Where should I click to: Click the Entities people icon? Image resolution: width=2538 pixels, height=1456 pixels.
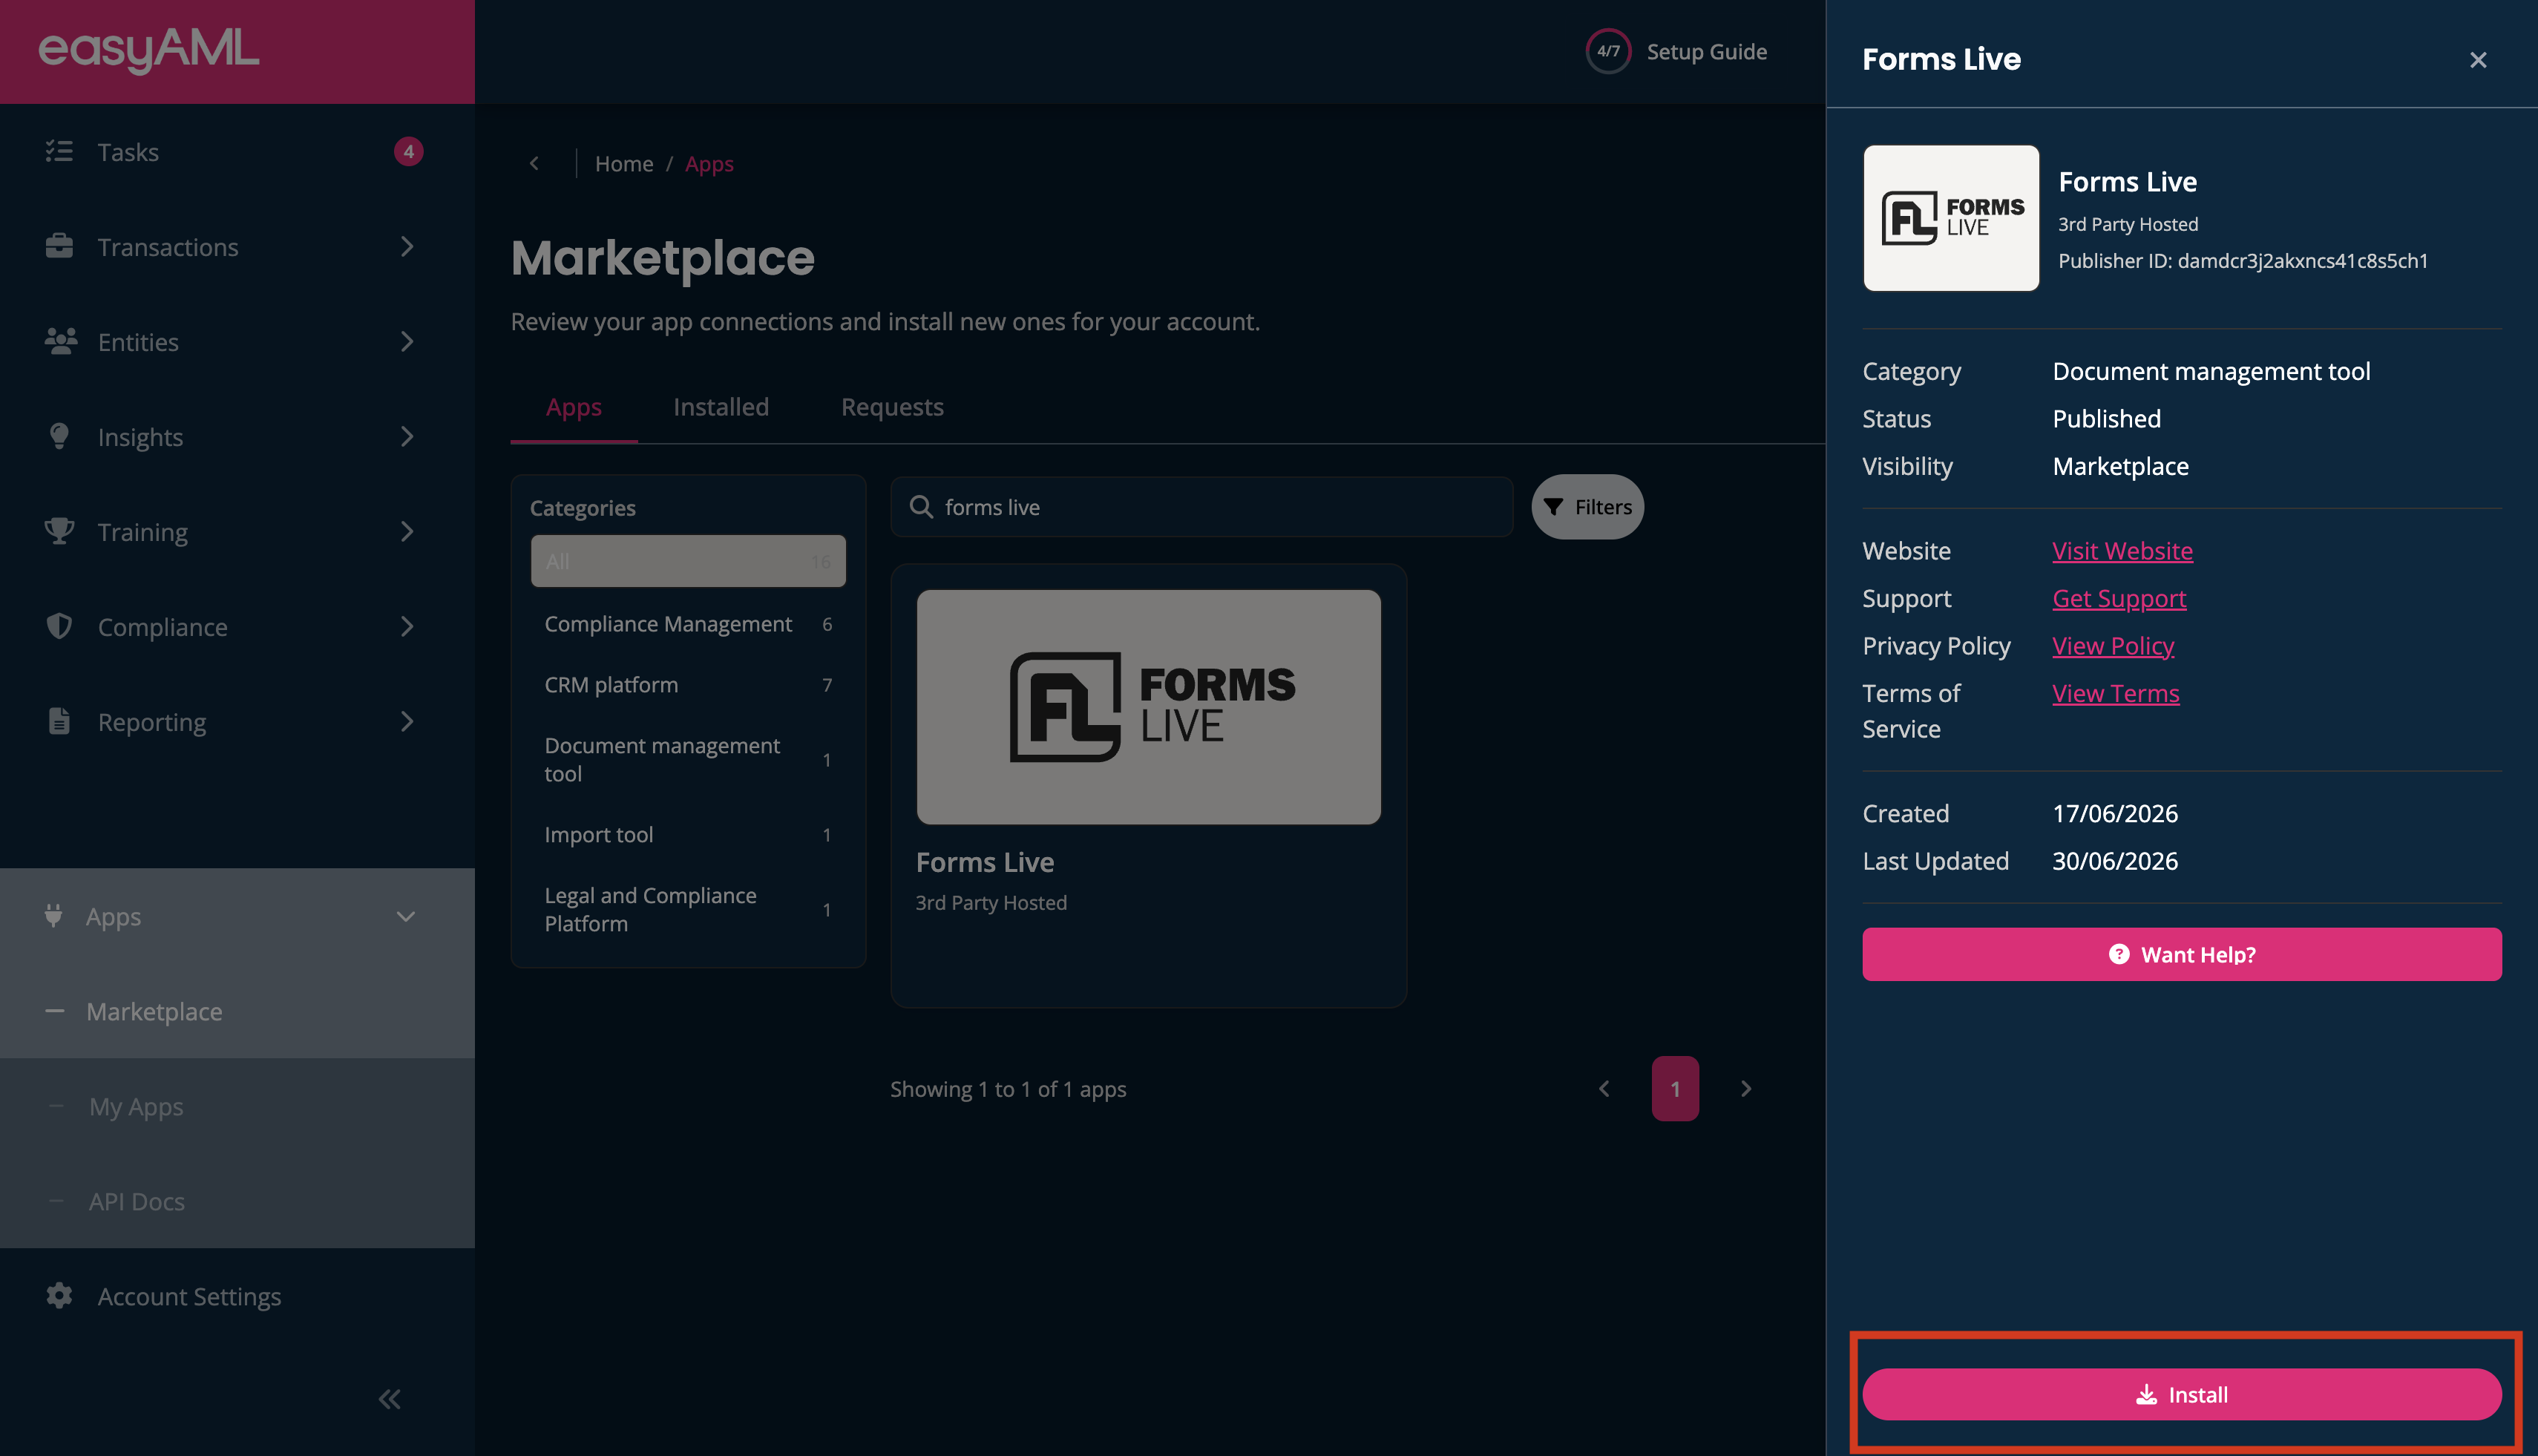[x=60, y=341]
